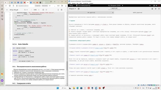Click the Сохранить button in browser toolbar
The image size is (161, 90).
[37, 6]
